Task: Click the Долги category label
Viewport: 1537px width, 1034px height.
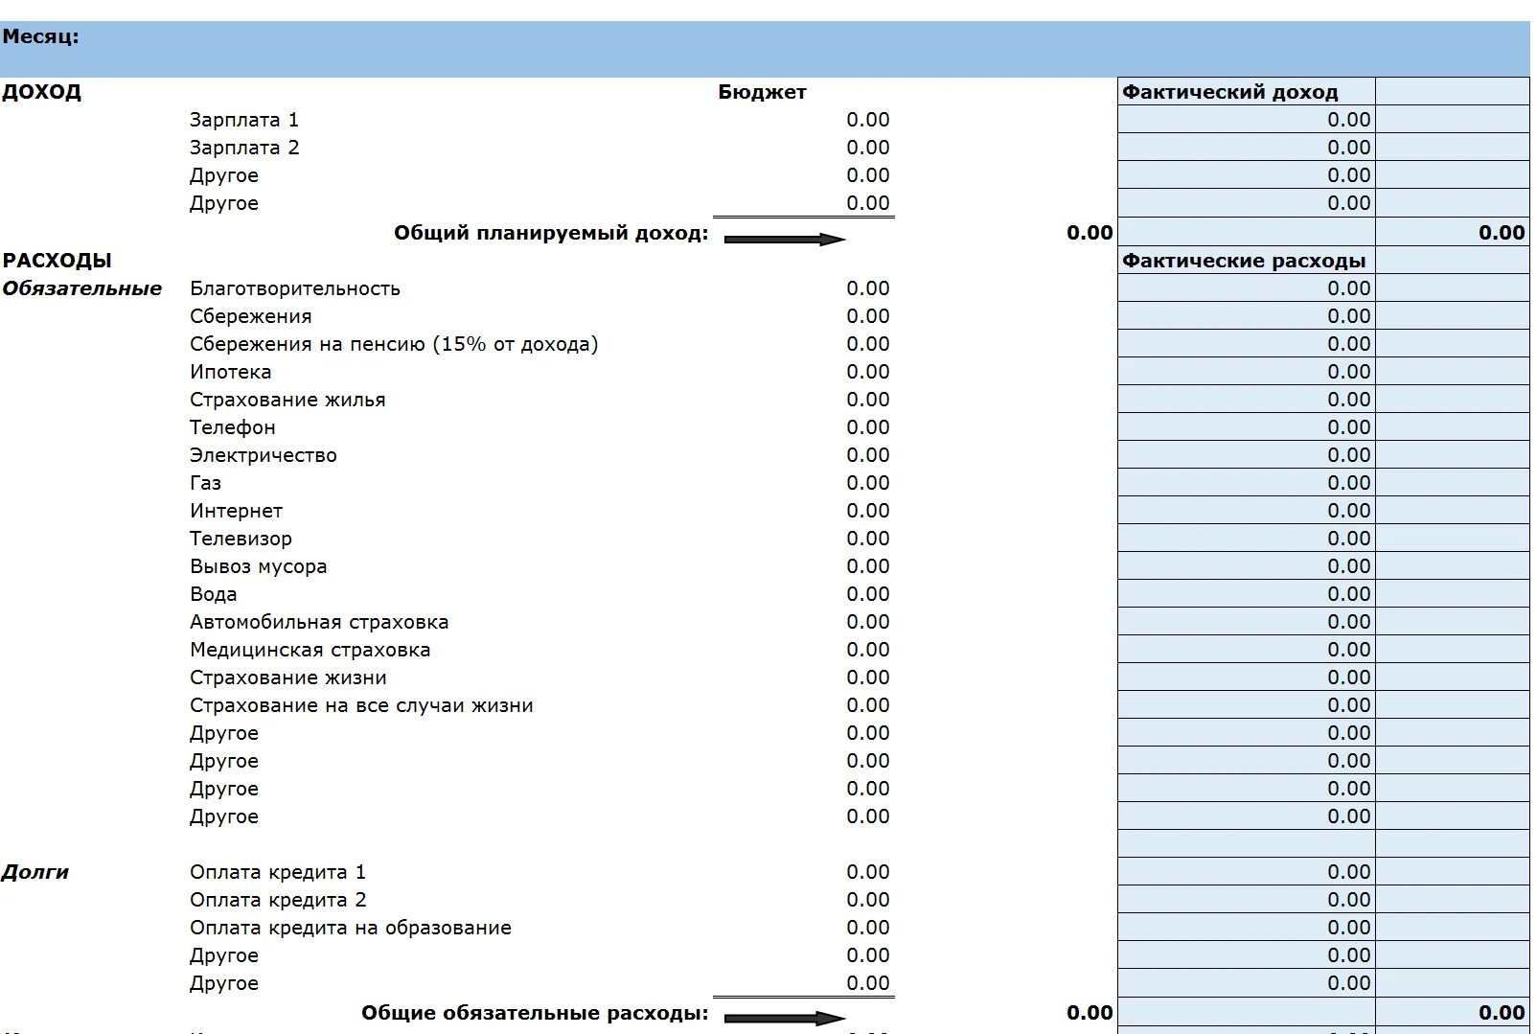Action: 35,872
